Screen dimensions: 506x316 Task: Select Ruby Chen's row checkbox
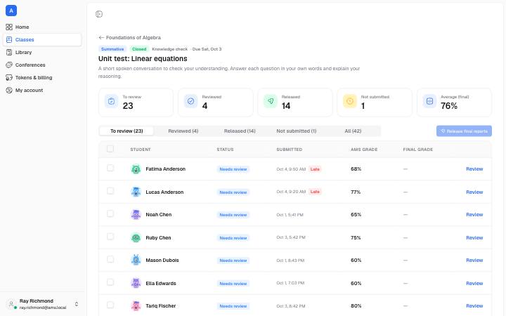[x=110, y=237]
